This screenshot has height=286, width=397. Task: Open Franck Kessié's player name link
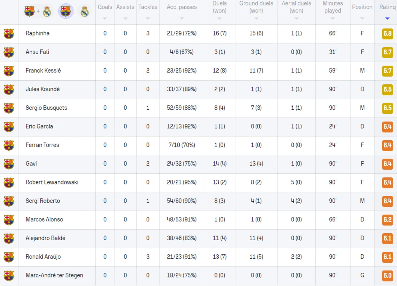[43, 71]
